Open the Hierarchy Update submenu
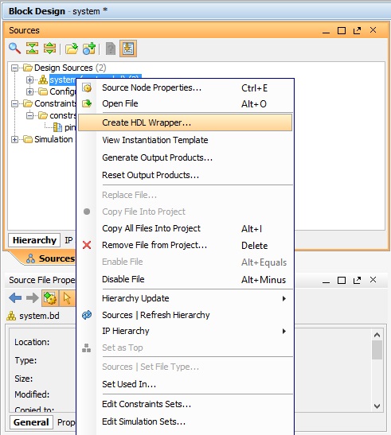 tap(186, 298)
